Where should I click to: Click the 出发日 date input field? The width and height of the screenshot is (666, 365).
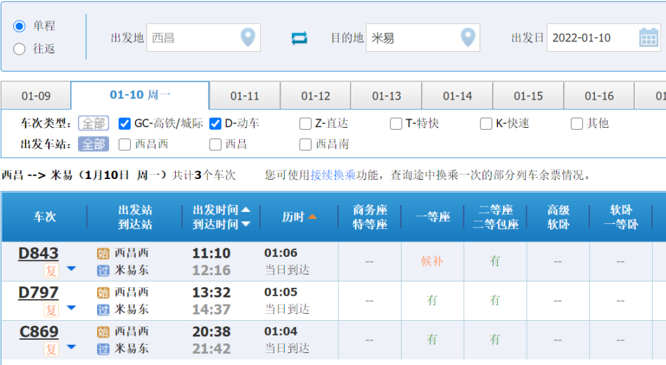pos(591,38)
